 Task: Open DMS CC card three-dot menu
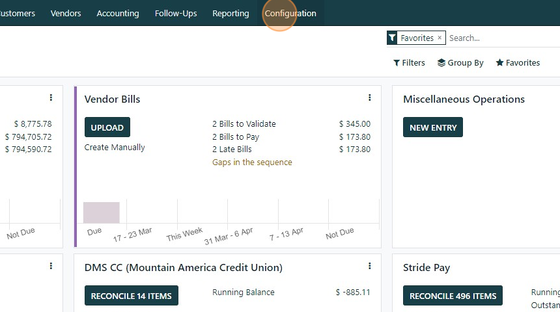[x=369, y=266]
